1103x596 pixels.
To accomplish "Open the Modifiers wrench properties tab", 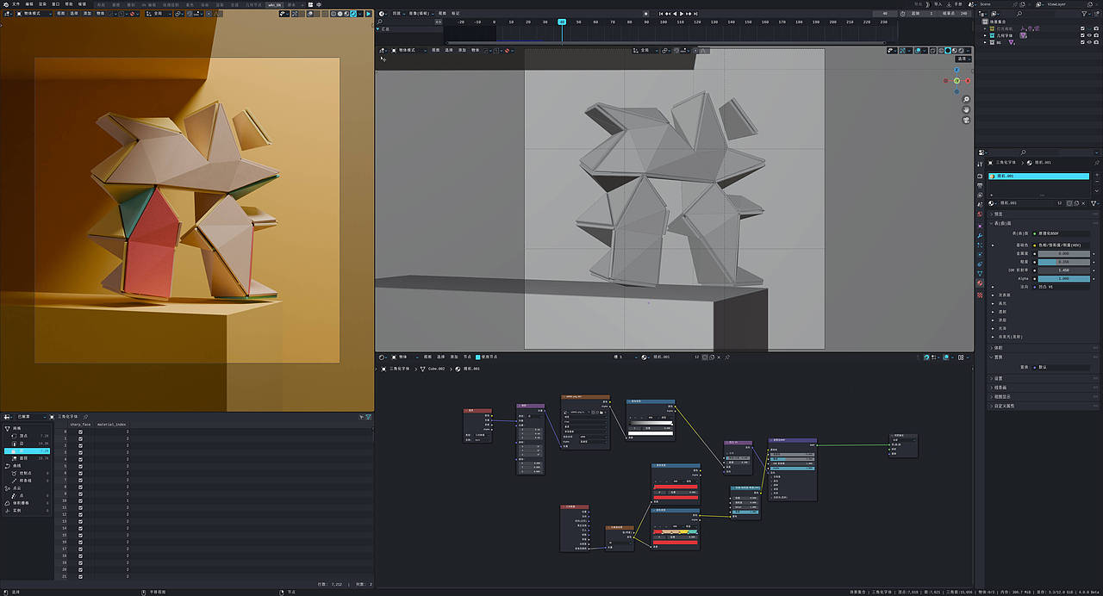I will (x=980, y=236).
